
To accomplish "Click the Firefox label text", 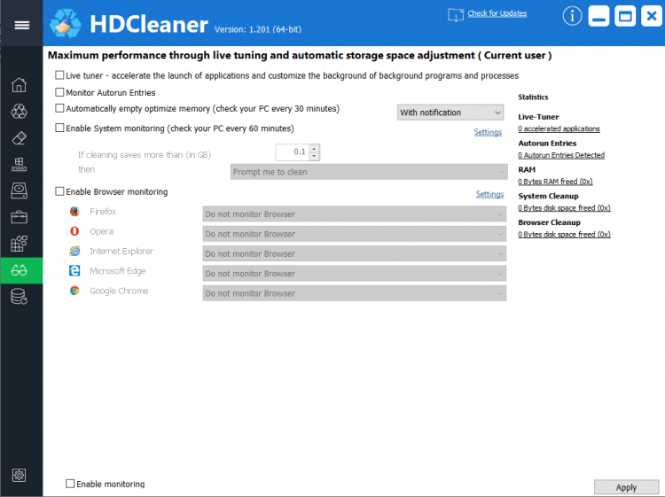I will tap(103, 211).
